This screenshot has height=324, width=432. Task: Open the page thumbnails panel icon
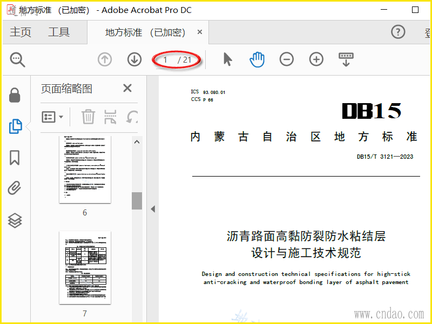click(16, 126)
